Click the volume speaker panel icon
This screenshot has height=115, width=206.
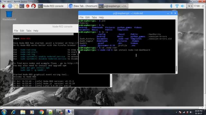click(x=183, y=6)
